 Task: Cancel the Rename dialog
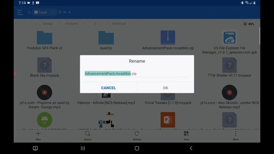pos(108,88)
